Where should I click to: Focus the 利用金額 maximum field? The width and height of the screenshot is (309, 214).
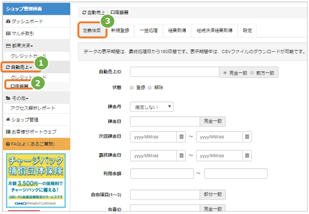pyautogui.click(x=236, y=174)
